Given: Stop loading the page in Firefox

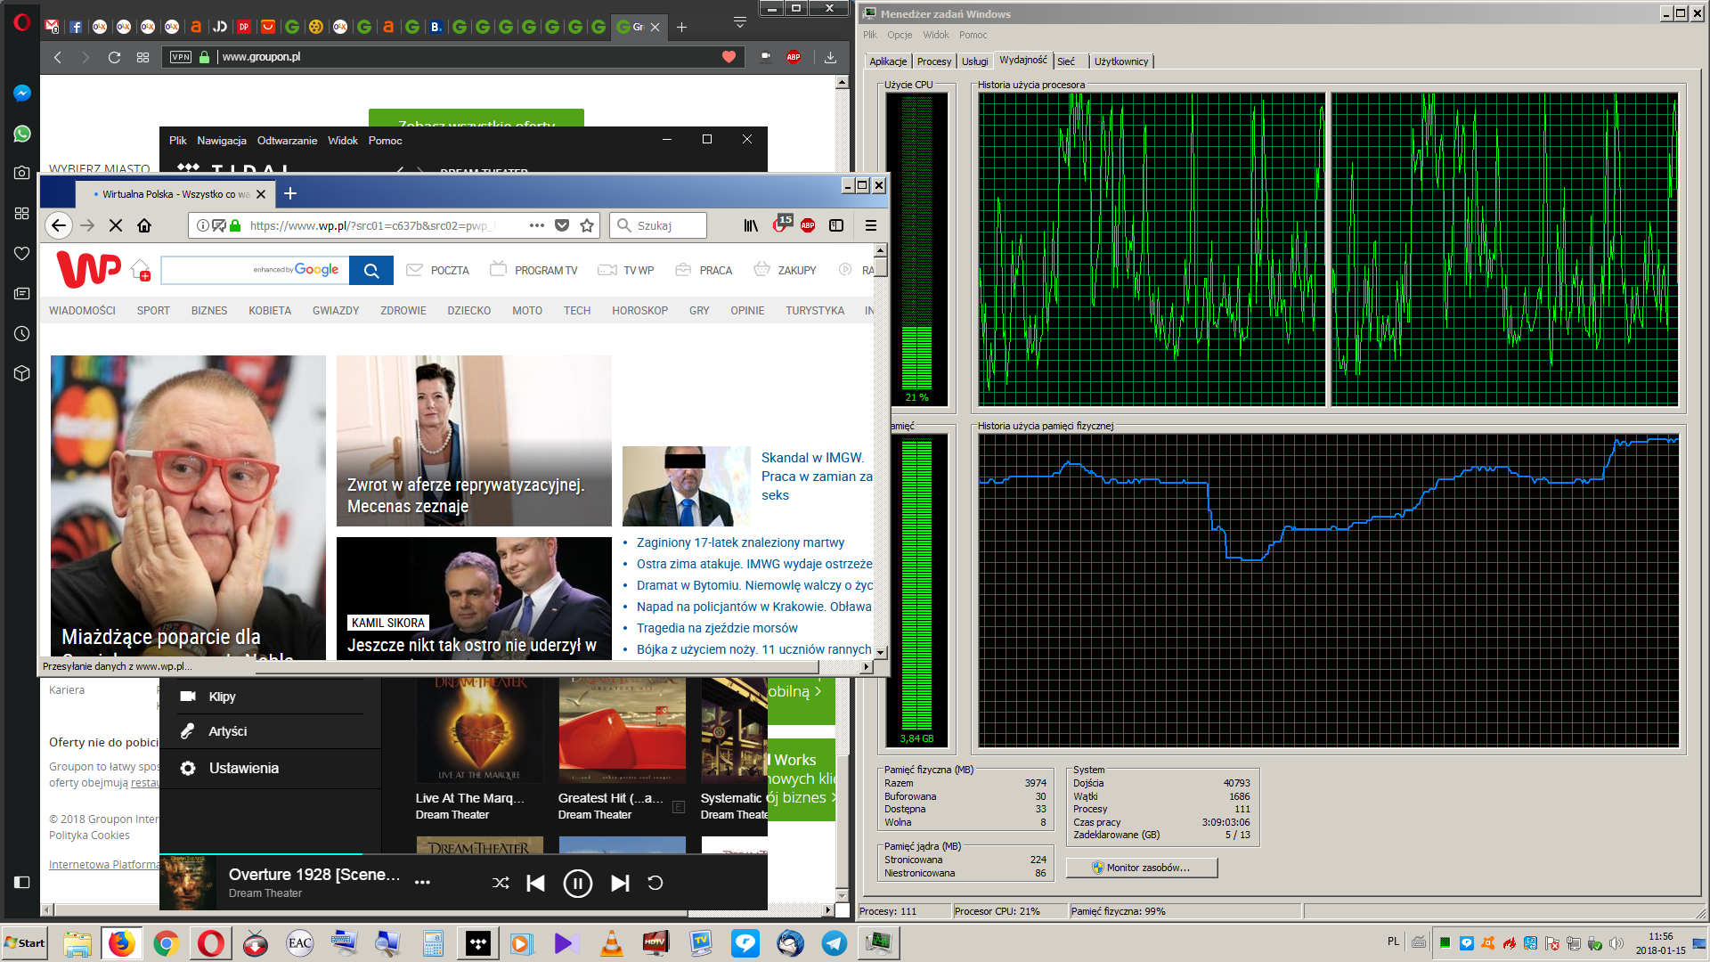Looking at the screenshot, I should 116,225.
